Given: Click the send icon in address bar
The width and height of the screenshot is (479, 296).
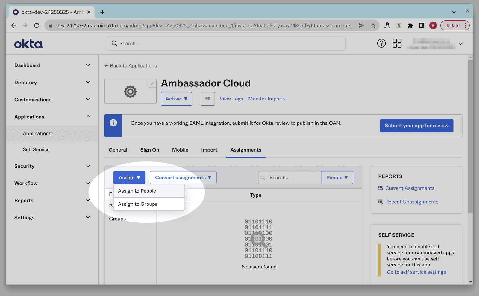Looking at the screenshot, I should coord(361,25).
